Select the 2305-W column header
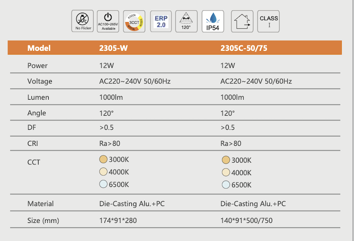354x241 pixels. (x=113, y=48)
